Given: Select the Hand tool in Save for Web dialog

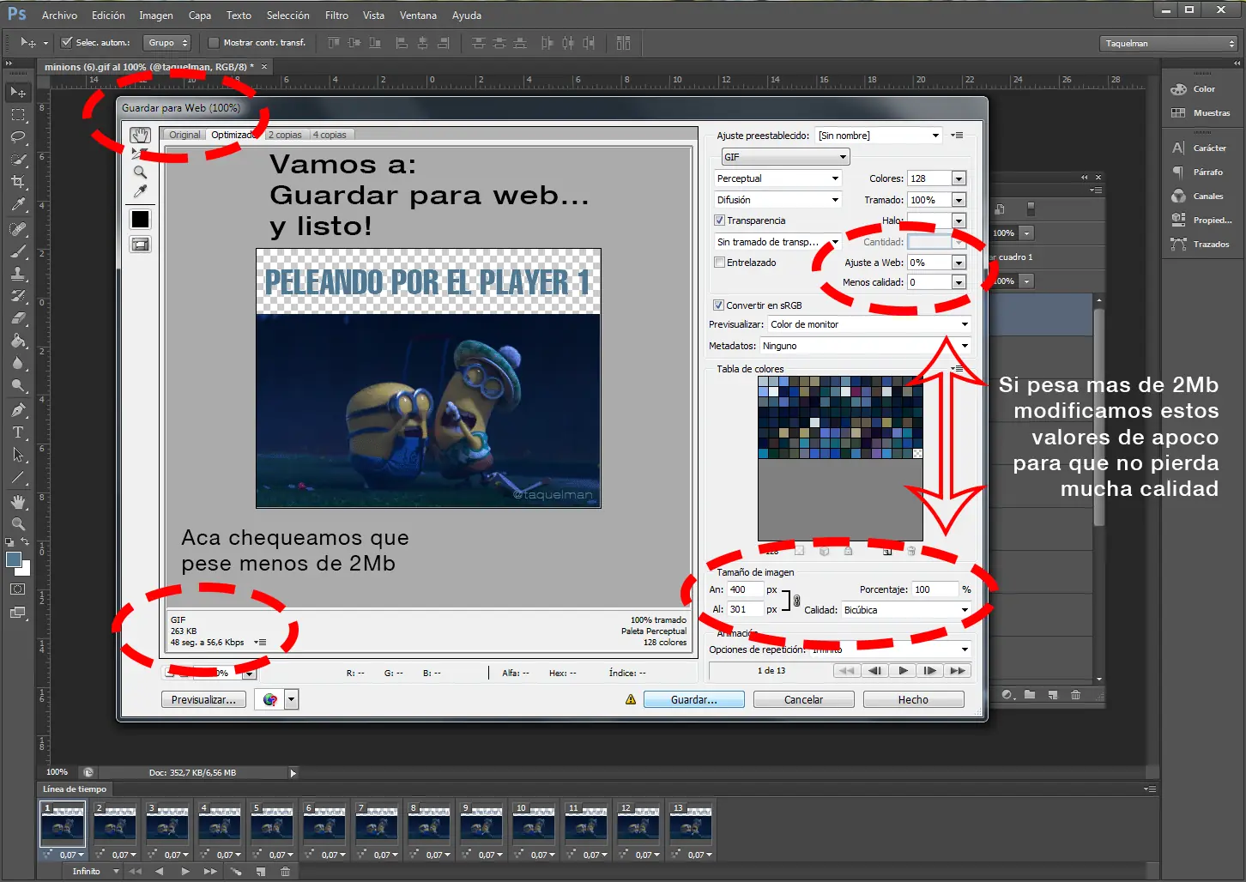Looking at the screenshot, I should point(140,136).
